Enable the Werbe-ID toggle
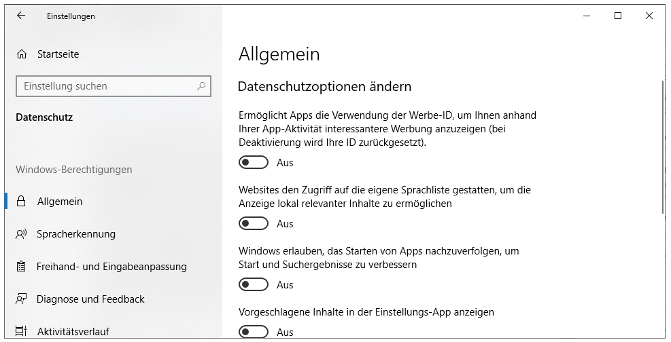The image size is (671, 342). coord(254,163)
